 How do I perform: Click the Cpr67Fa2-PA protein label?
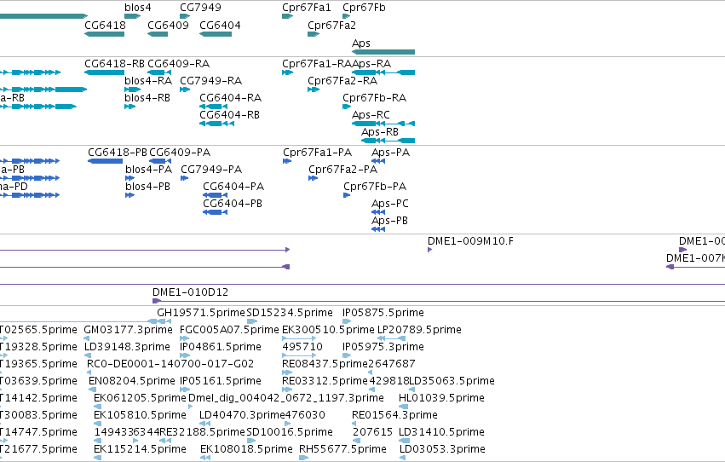(343, 170)
